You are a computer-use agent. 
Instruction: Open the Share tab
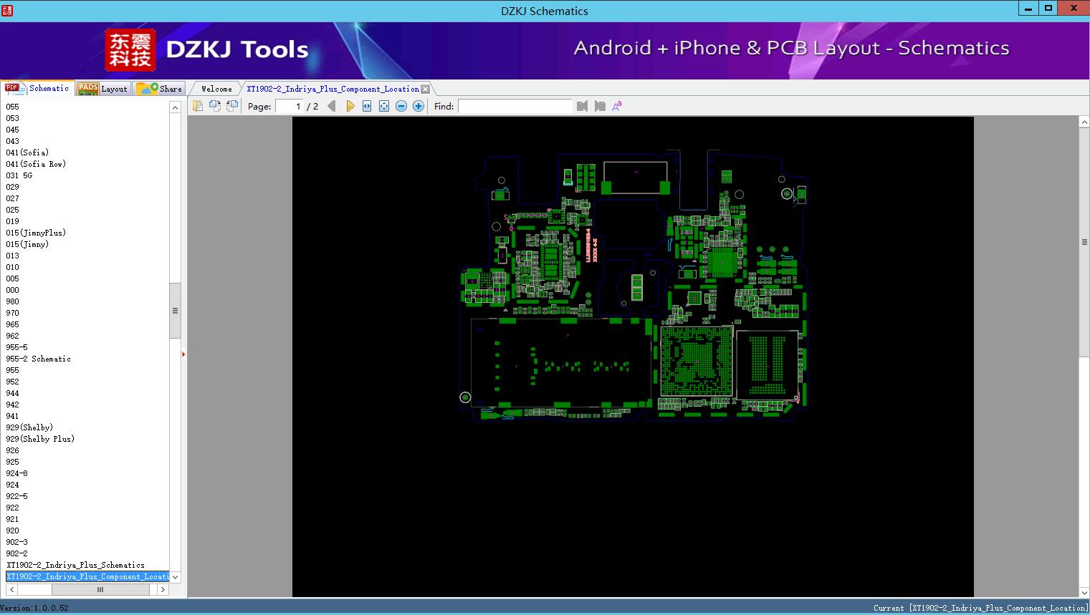click(x=161, y=89)
